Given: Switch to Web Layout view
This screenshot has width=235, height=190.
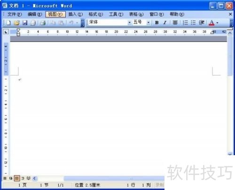Looking at the screenshot, I should (x=11, y=178).
